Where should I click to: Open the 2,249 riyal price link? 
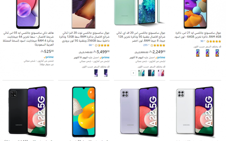[157, 52]
